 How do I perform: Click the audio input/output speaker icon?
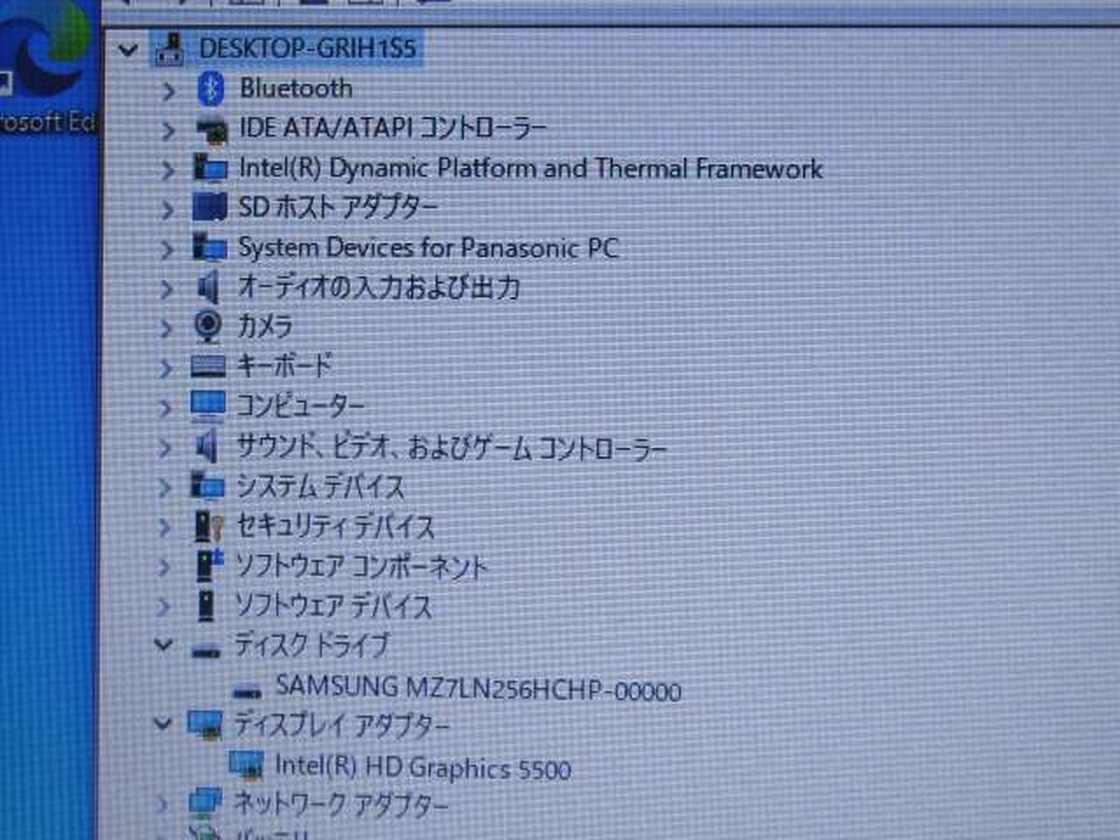click(207, 286)
